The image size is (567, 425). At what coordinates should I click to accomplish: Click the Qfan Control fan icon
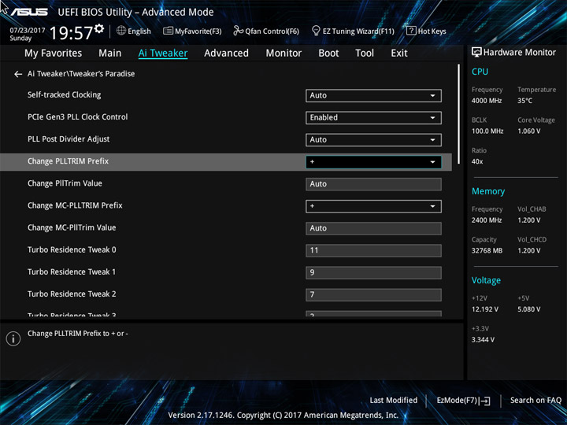coord(238,31)
